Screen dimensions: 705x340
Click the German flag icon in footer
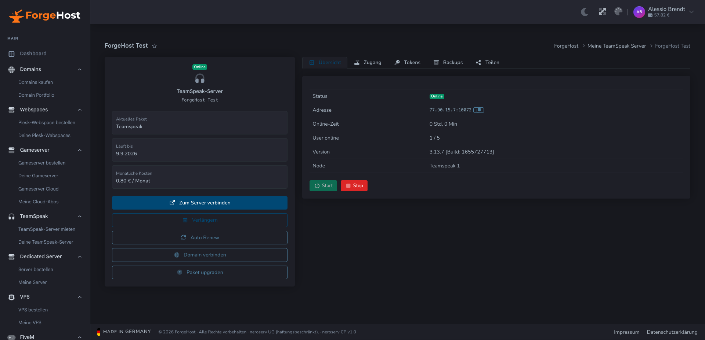(x=99, y=332)
